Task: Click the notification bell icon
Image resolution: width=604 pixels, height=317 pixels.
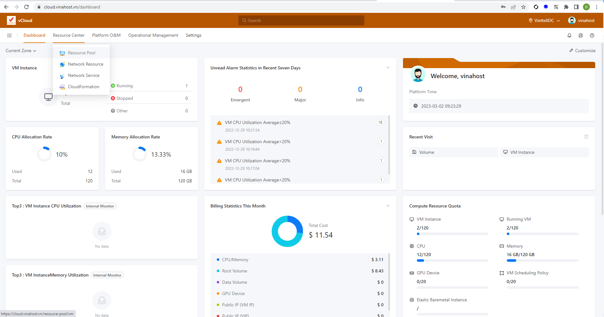Action: pyautogui.click(x=569, y=35)
